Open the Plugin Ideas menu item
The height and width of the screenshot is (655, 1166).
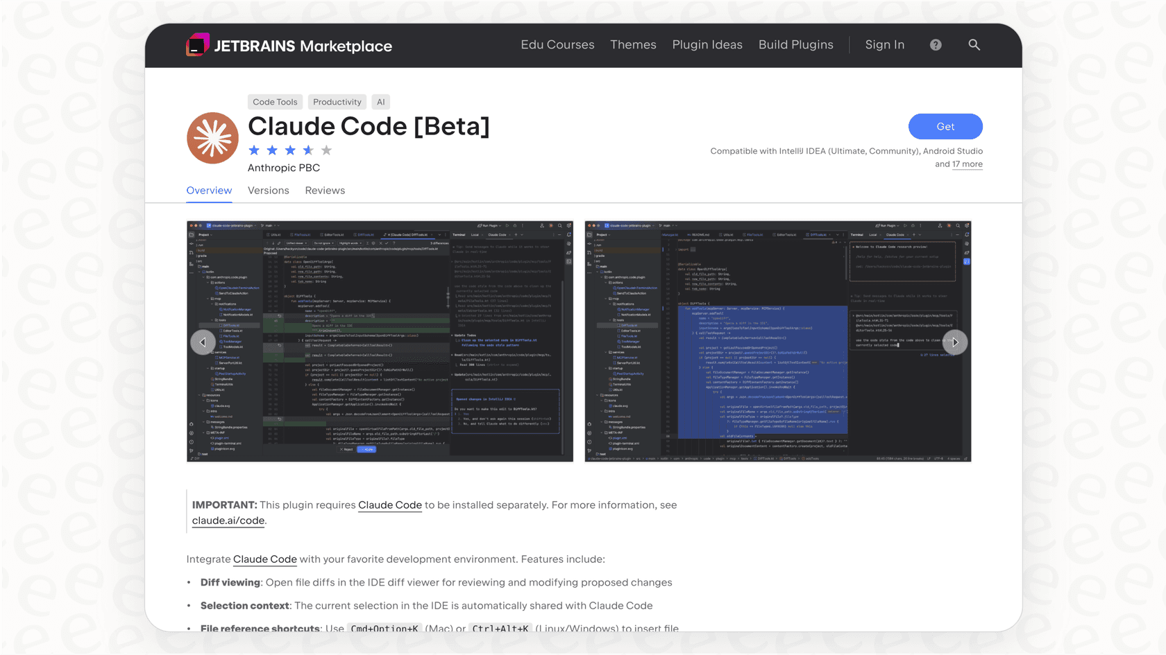707,44
